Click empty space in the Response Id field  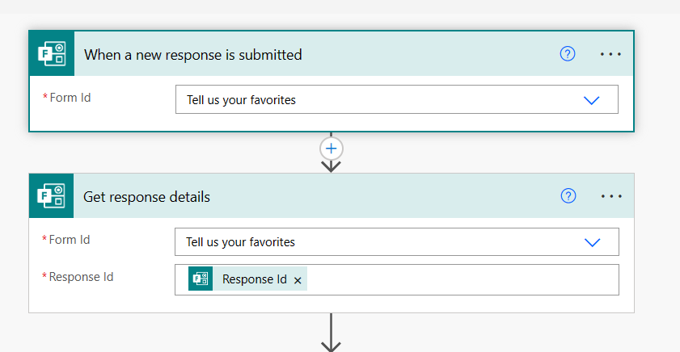[461, 280]
